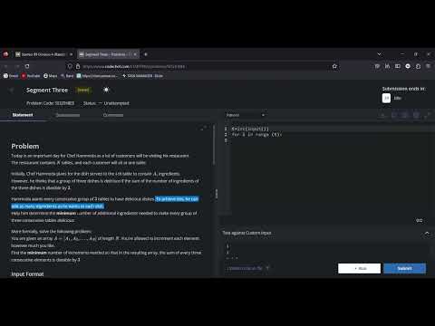Close the first browser tab

tap(71, 54)
